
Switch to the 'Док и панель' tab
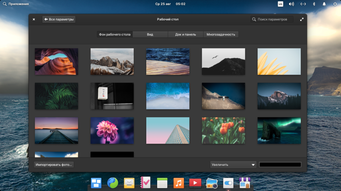coord(185,34)
